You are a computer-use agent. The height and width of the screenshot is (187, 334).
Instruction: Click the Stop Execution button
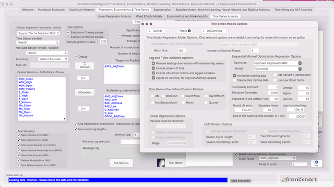(241, 181)
